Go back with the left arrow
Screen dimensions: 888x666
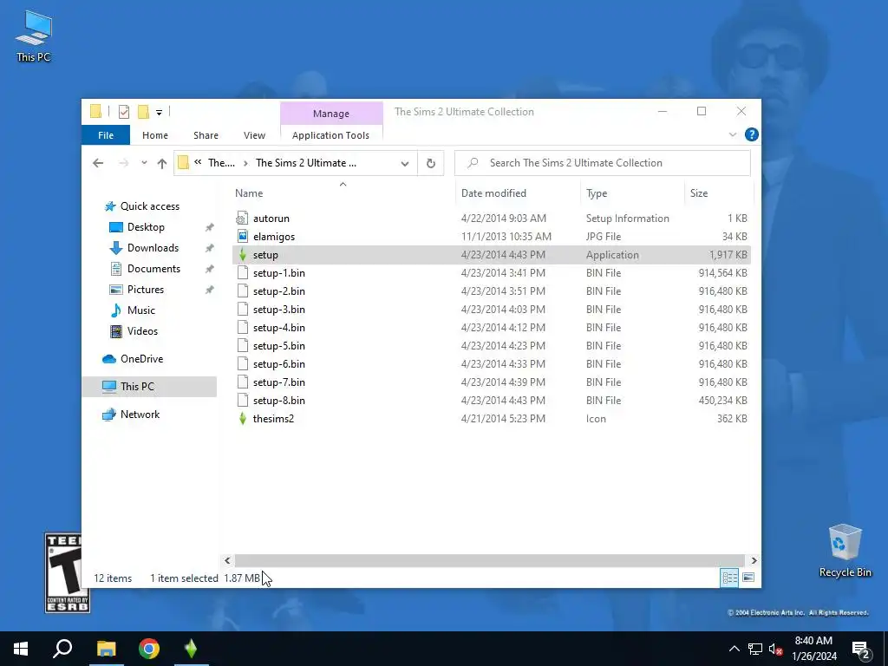point(98,163)
